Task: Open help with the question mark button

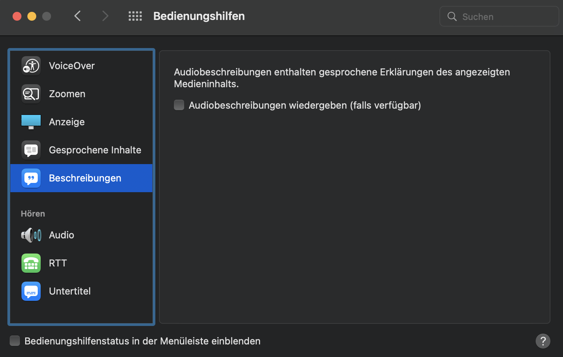Action: pos(543,341)
